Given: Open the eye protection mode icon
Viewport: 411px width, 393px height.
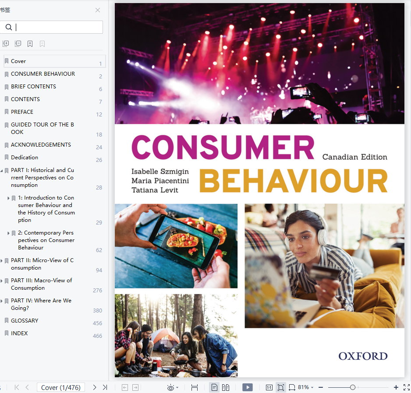Looking at the screenshot, I should point(170,387).
